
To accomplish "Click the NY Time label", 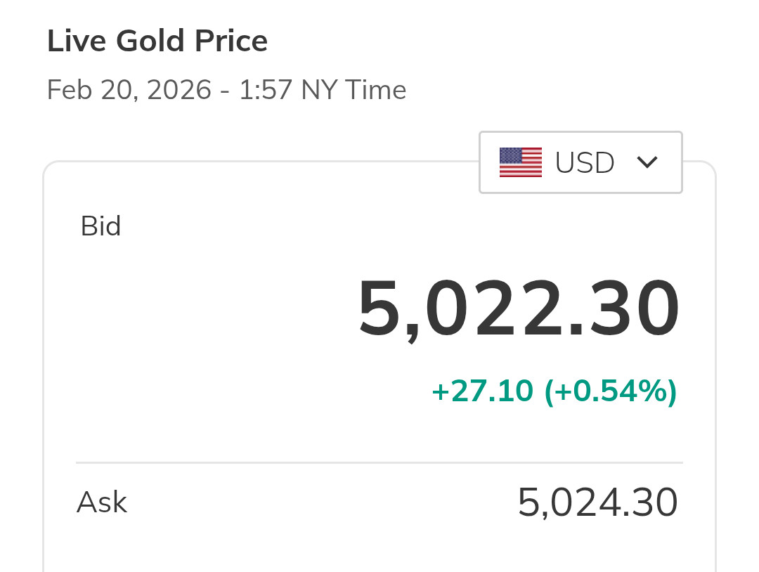I will pyautogui.click(x=353, y=91).
